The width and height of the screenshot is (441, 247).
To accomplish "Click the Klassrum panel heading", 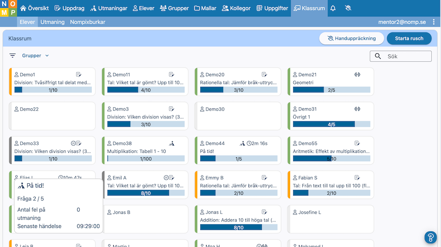I will [20, 39].
